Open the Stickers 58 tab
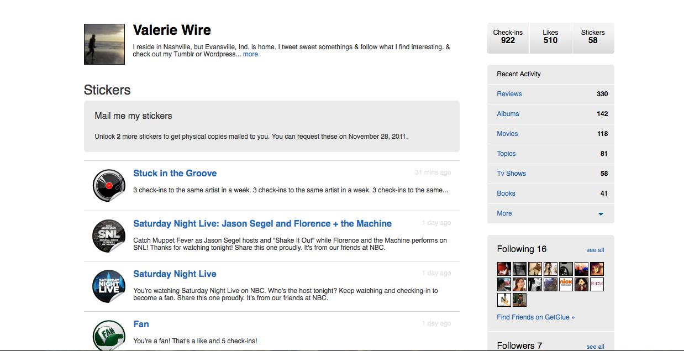This screenshot has width=684, height=351. (x=593, y=37)
